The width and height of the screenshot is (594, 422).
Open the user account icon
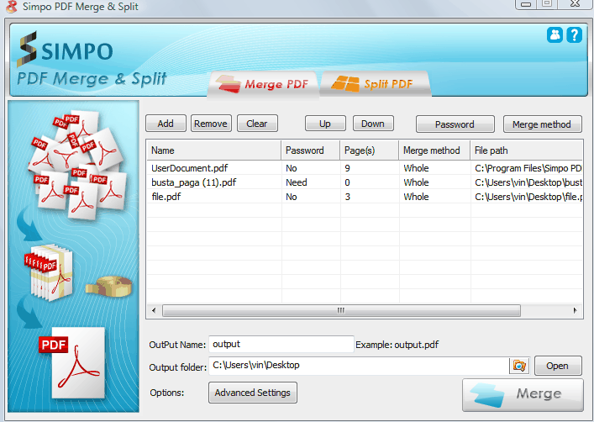pyautogui.click(x=555, y=34)
